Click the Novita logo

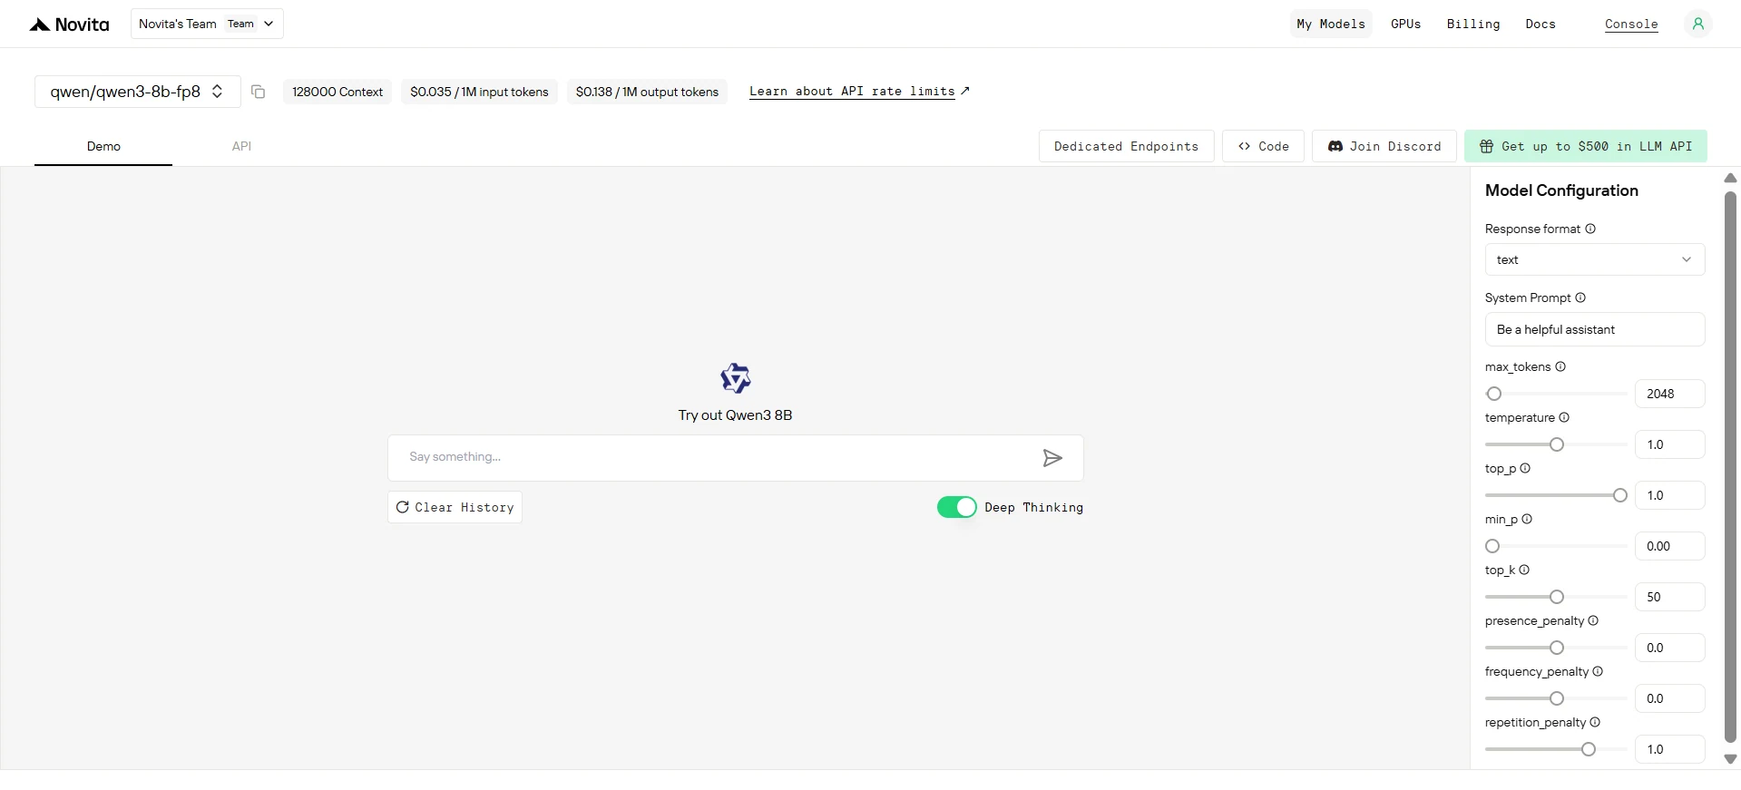69,24
